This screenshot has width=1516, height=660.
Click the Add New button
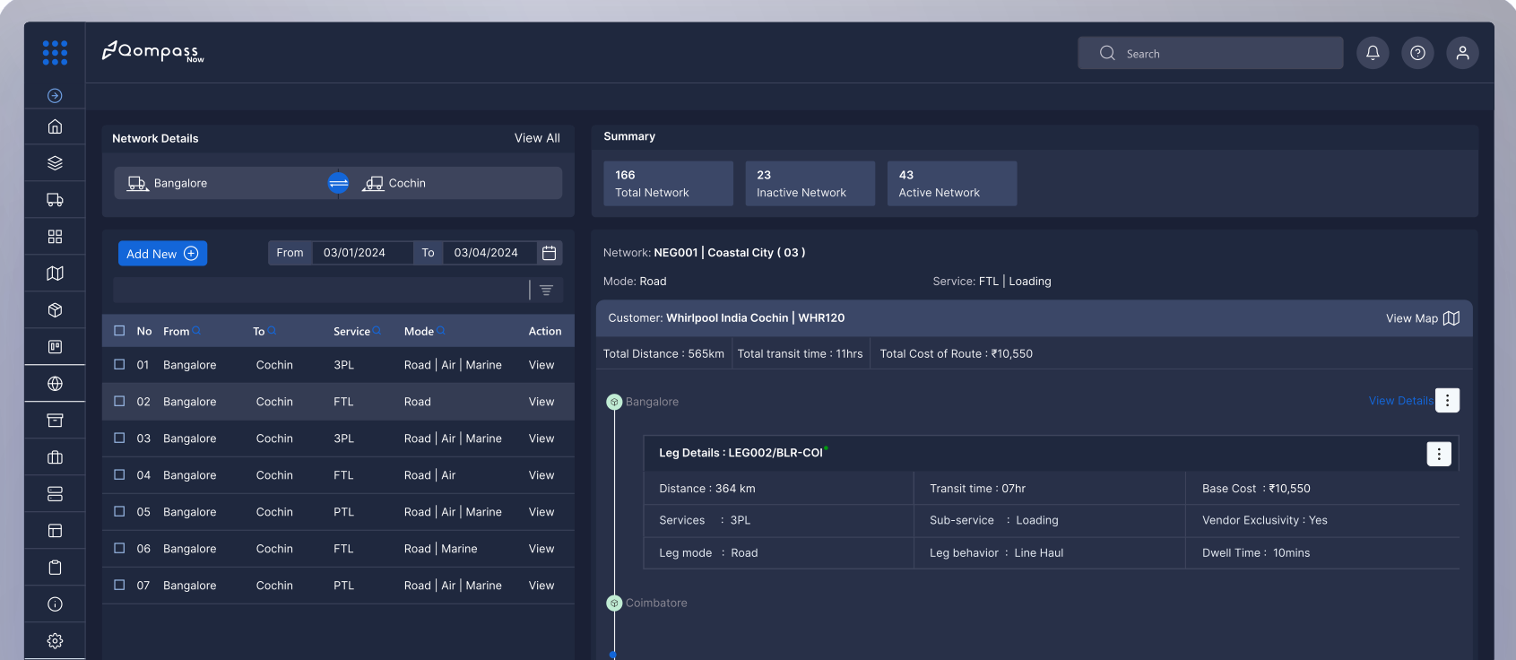162,254
